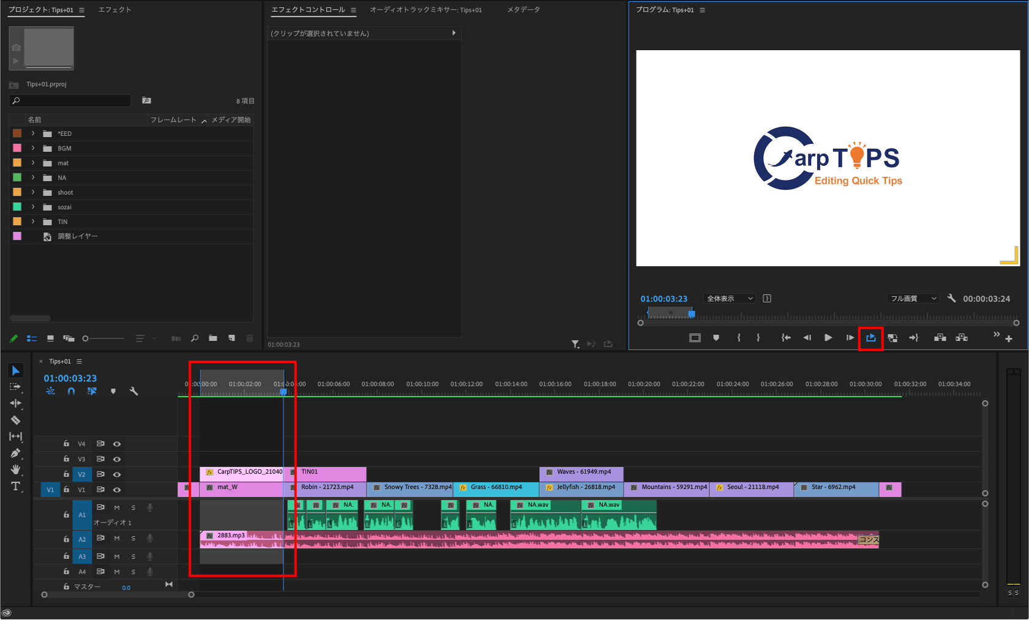Open Program monitor settings wrench
1029x620 pixels.
[951, 298]
